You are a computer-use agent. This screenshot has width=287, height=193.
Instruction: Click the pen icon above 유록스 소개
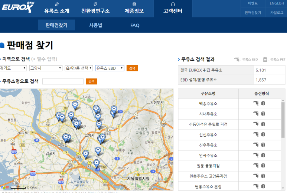(57, 4)
